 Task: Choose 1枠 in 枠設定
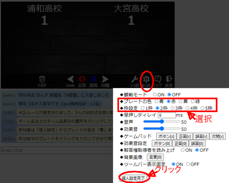pos(142,108)
